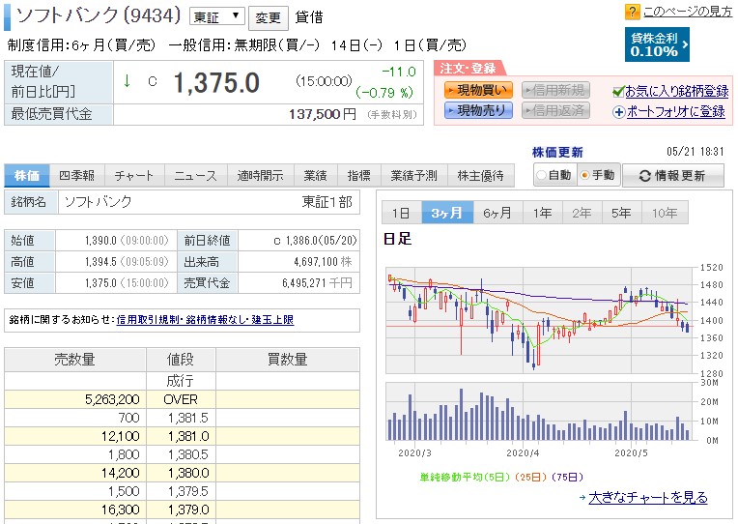Open 信用取引規制・銘柄情報なし・建玉上限 link
The height and width of the screenshot is (524, 738).
(205, 320)
